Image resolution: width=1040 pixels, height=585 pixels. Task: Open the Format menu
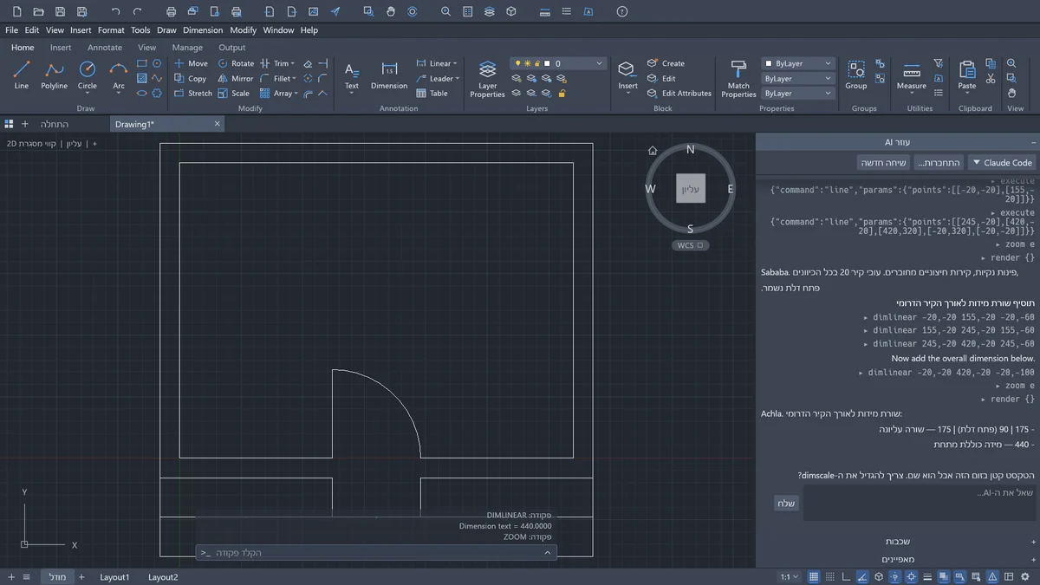pos(111,29)
